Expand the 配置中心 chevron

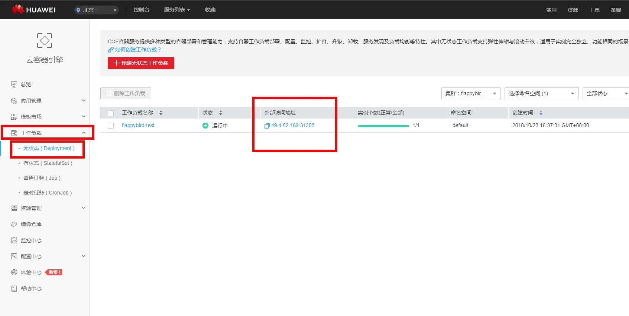click(84, 256)
